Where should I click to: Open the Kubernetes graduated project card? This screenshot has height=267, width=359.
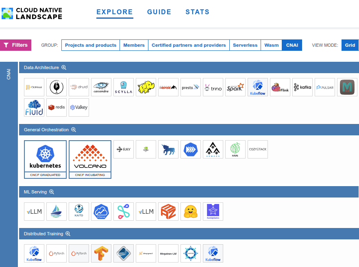click(46, 159)
